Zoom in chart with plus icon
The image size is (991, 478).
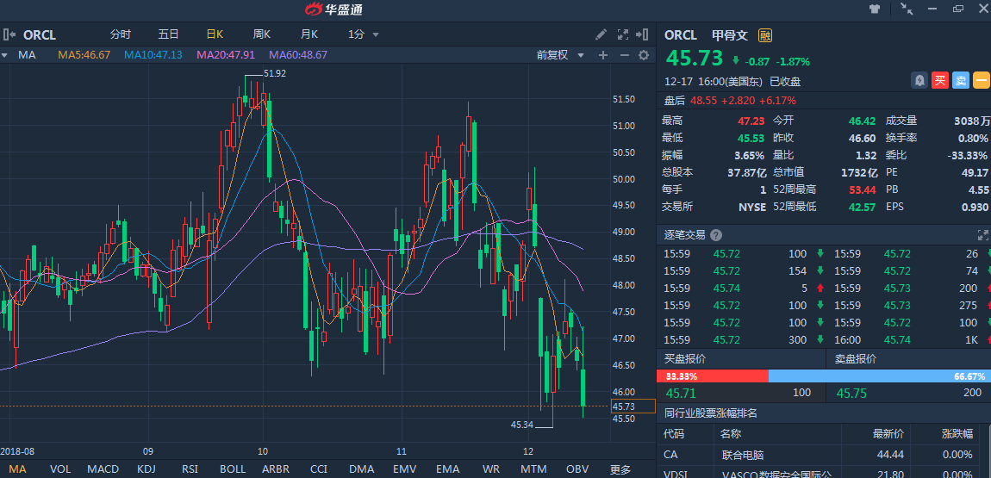(x=603, y=55)
